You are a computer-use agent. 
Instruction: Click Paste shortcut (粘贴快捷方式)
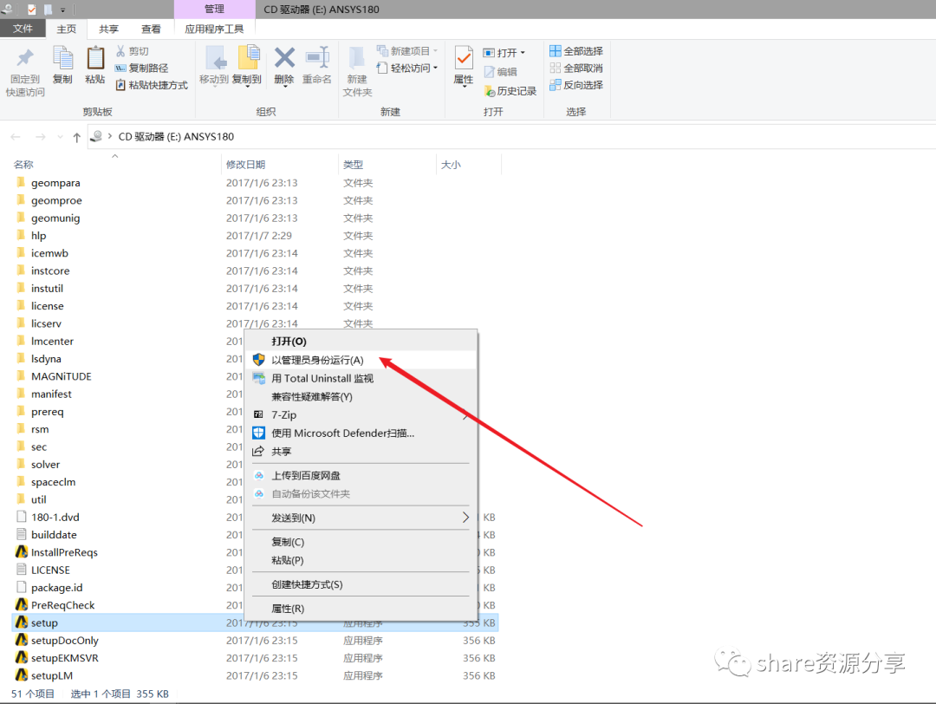[x=152, y=85]
